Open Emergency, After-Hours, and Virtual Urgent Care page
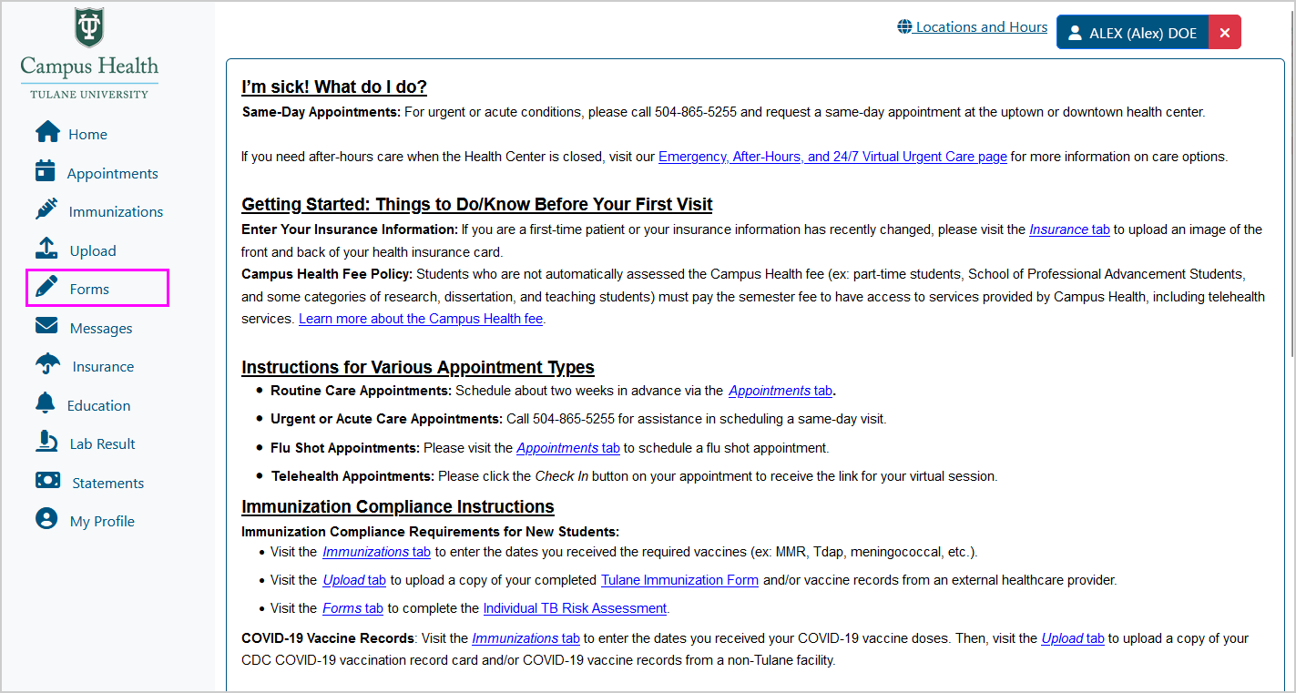This screenshot has width=1296, height=693. click(x=832, y=156)
